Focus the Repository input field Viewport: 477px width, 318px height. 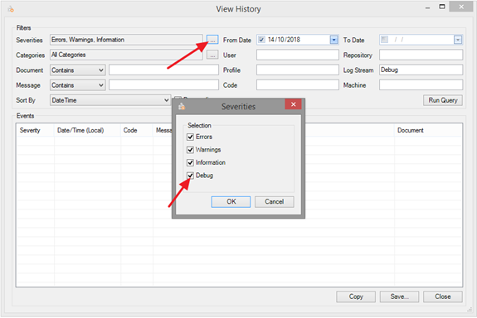[x=421, y=55]
